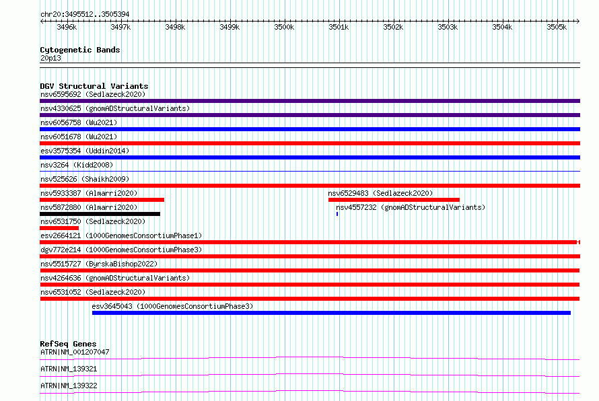Select the nsv4264636 gnomAD variant label

115,278
